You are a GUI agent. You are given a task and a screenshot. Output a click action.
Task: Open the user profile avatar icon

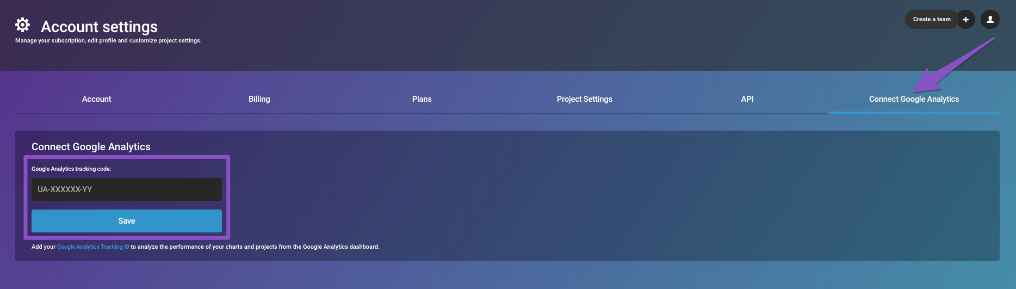point(990,20)
